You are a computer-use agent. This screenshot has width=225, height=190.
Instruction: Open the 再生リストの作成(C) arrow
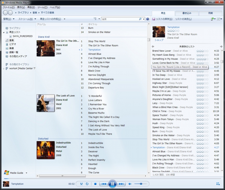(x=65, y=19)
